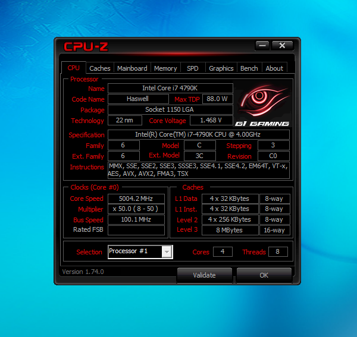
Task: Click the Core Speed value 5004.2 MHz
Action: (136, 199)
